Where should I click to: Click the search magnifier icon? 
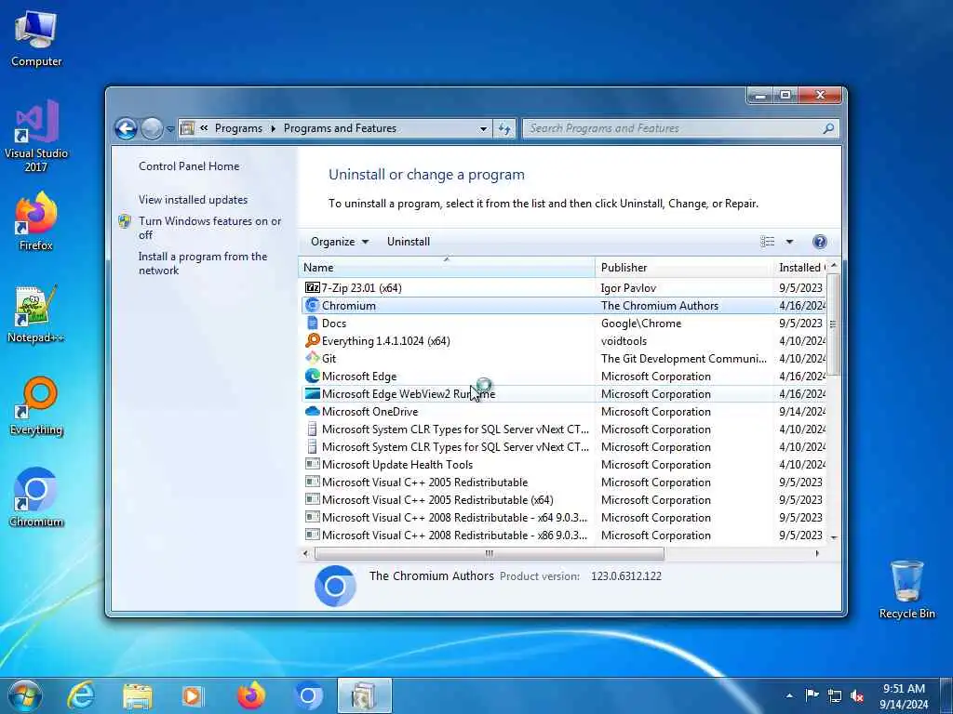[828, 128]
